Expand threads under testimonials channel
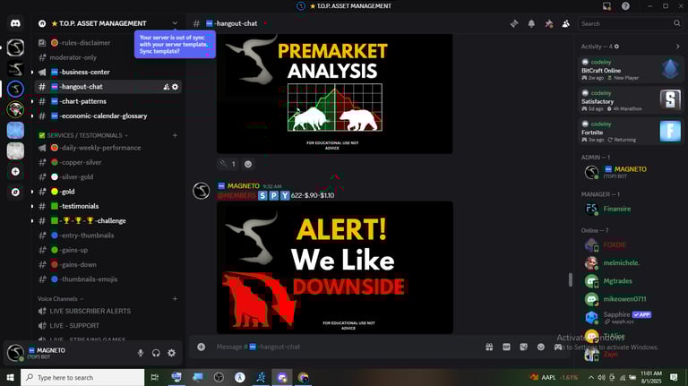 click(32, 206)
